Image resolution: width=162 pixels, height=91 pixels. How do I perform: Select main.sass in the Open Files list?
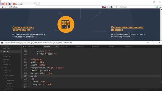pyautogui.click(x=6, y=51)
